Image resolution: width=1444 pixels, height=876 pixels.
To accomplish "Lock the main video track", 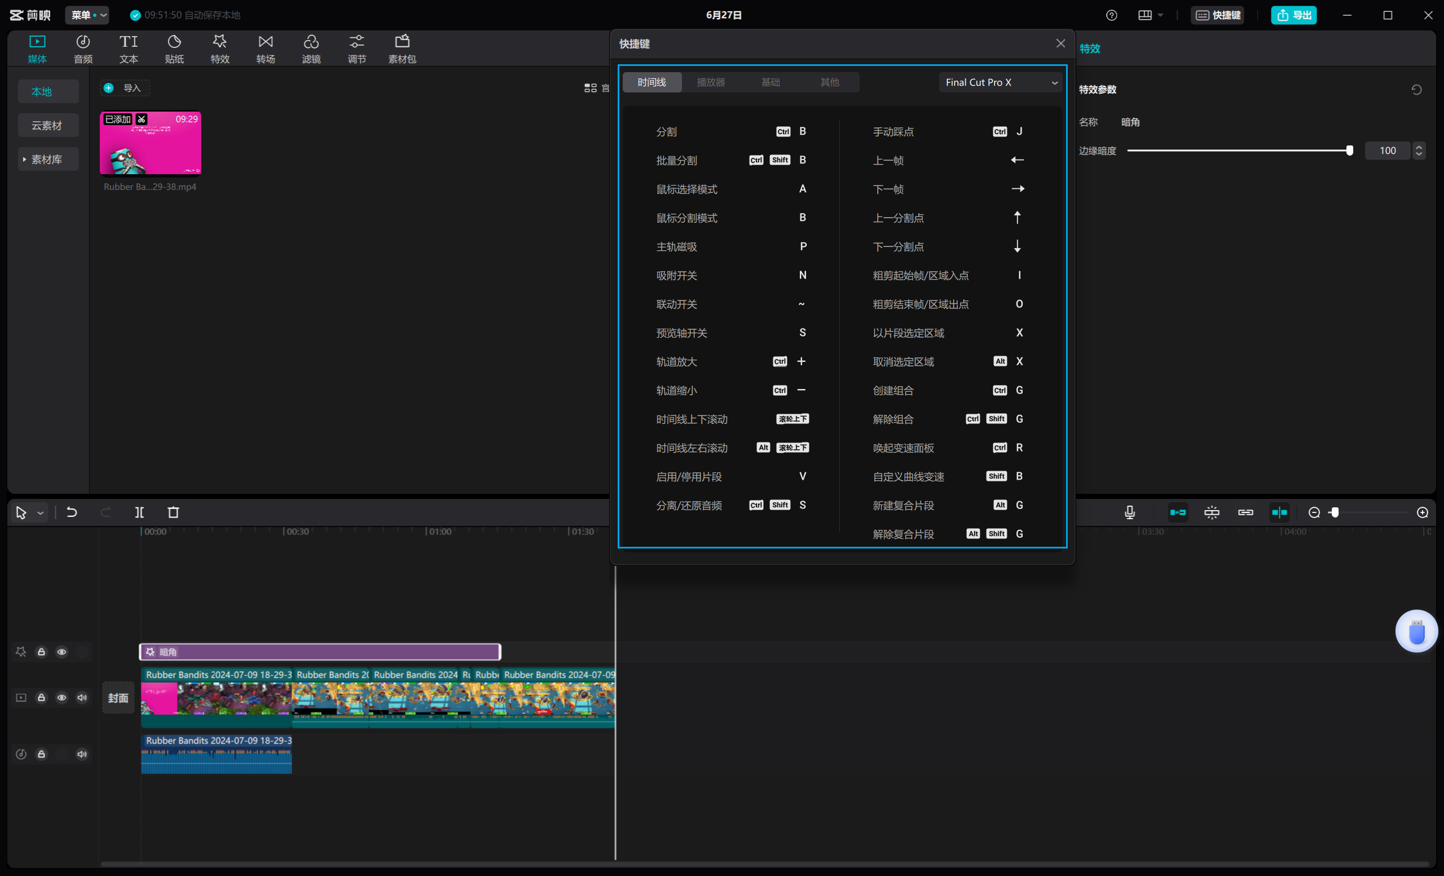I will tap(41, 697).
